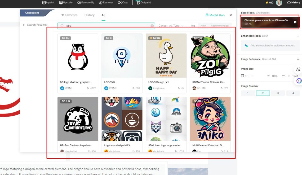Open the Outpaint tool
302x175 pixels.
tap(143, 2)
